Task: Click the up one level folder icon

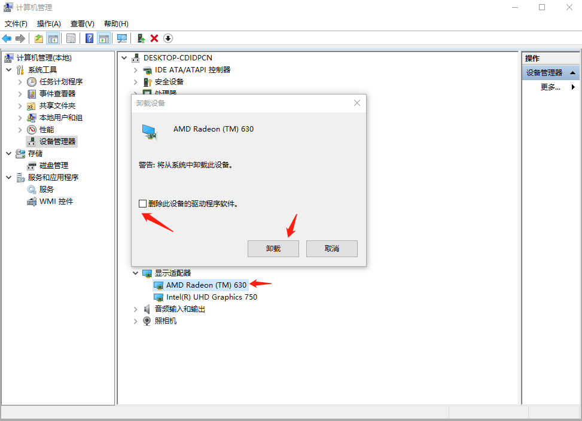Action: [39, 38]
